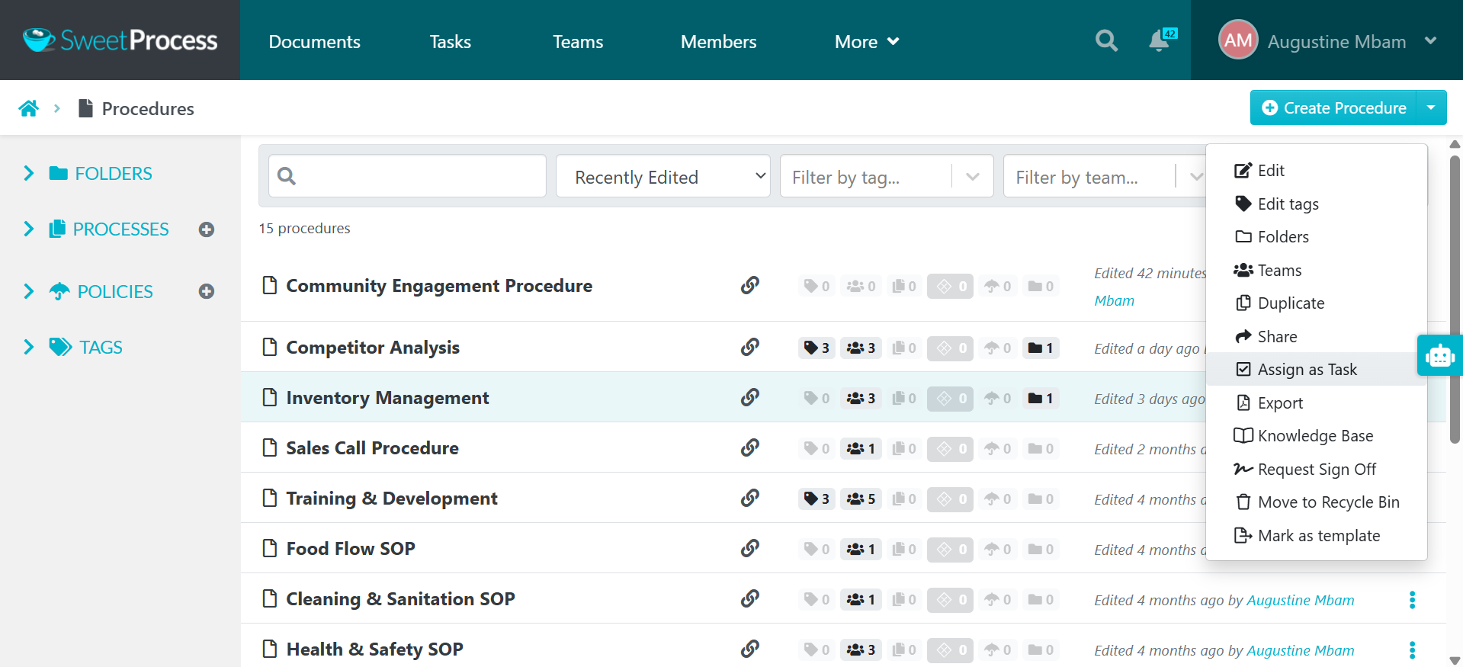This screenshot has height=667, width=1463.
Task: Click link icon of Food Flow SOP
Action: click(x=750, y=548)
